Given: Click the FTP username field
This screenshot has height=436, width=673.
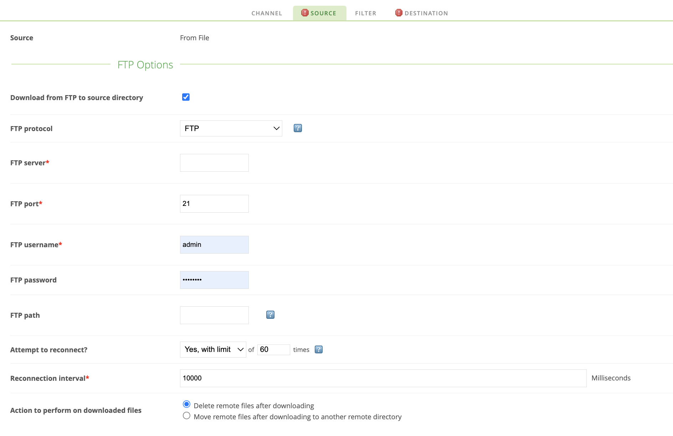Looking at the screenshot, I should pos(214,245).
